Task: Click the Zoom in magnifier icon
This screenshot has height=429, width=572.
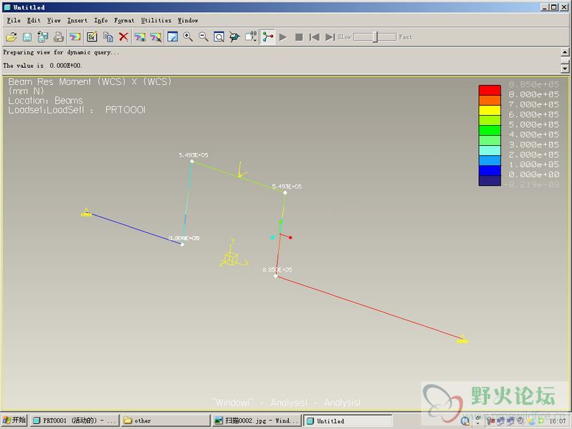Action: click(188, 37)
